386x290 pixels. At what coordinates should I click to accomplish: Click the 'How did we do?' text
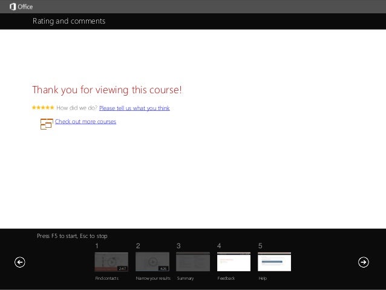[77, 108]
